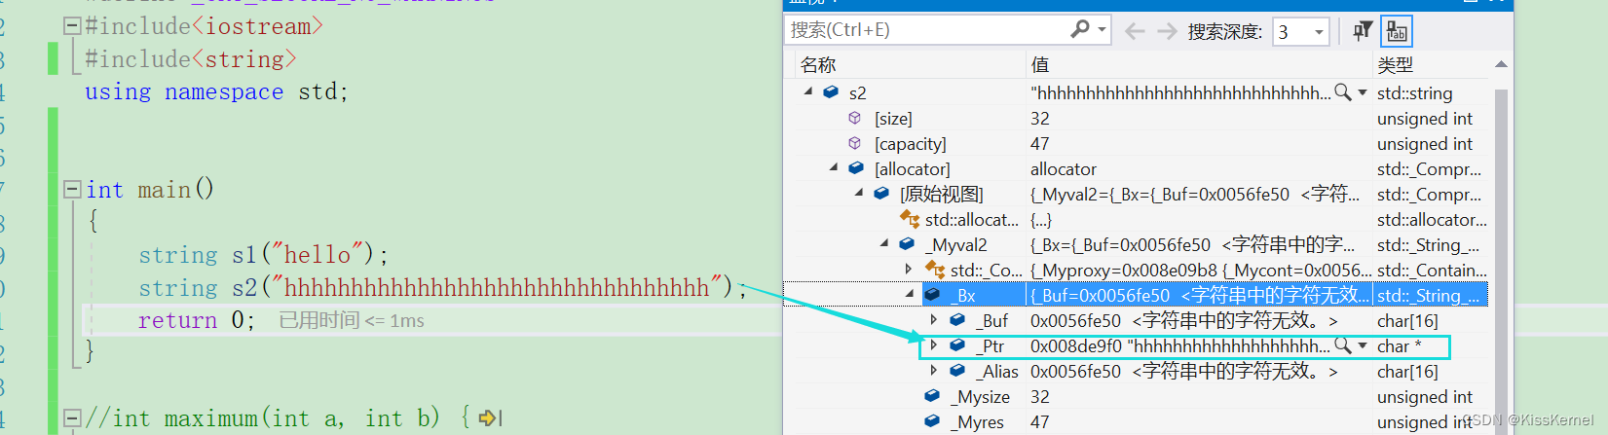1608x435 pixels.
Task: Open the search box dropdown arrow
Action: (x=1102, y=30)
